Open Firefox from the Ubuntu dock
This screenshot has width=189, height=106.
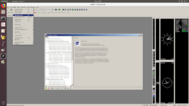(3, 6)
